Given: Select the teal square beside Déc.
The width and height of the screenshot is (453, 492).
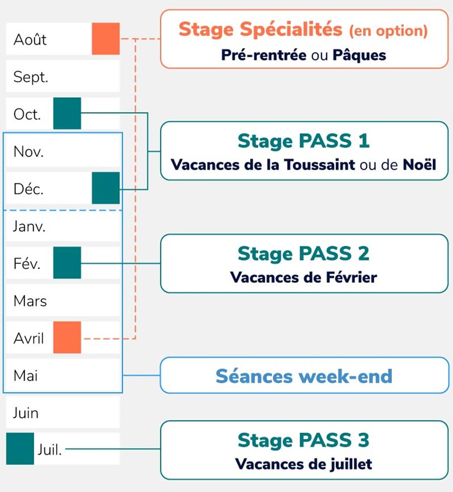Looking at the screenshot, I should tap(106, 188).
